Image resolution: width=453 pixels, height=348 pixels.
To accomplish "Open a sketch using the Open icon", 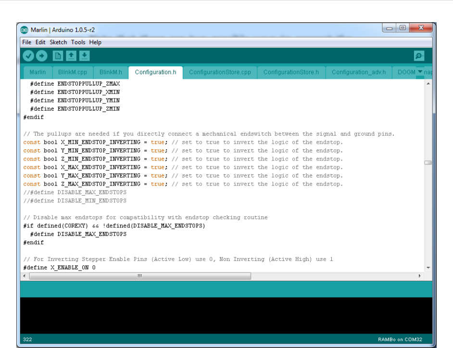I will click(71, 56).
